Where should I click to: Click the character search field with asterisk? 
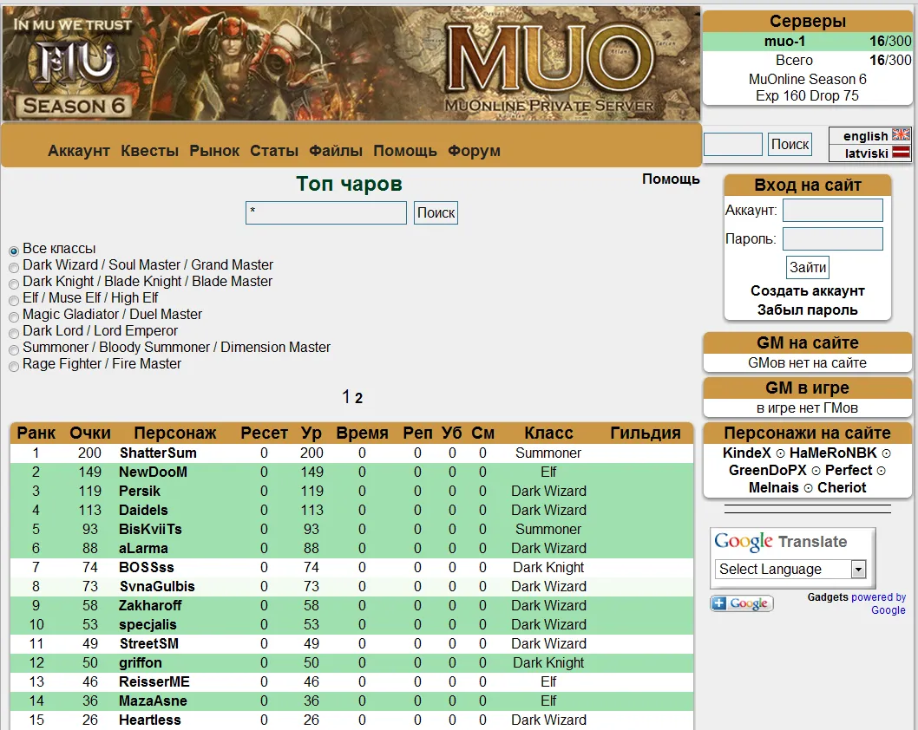(x=326, y=213)
